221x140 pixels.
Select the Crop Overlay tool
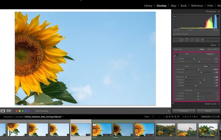[176, 40]
